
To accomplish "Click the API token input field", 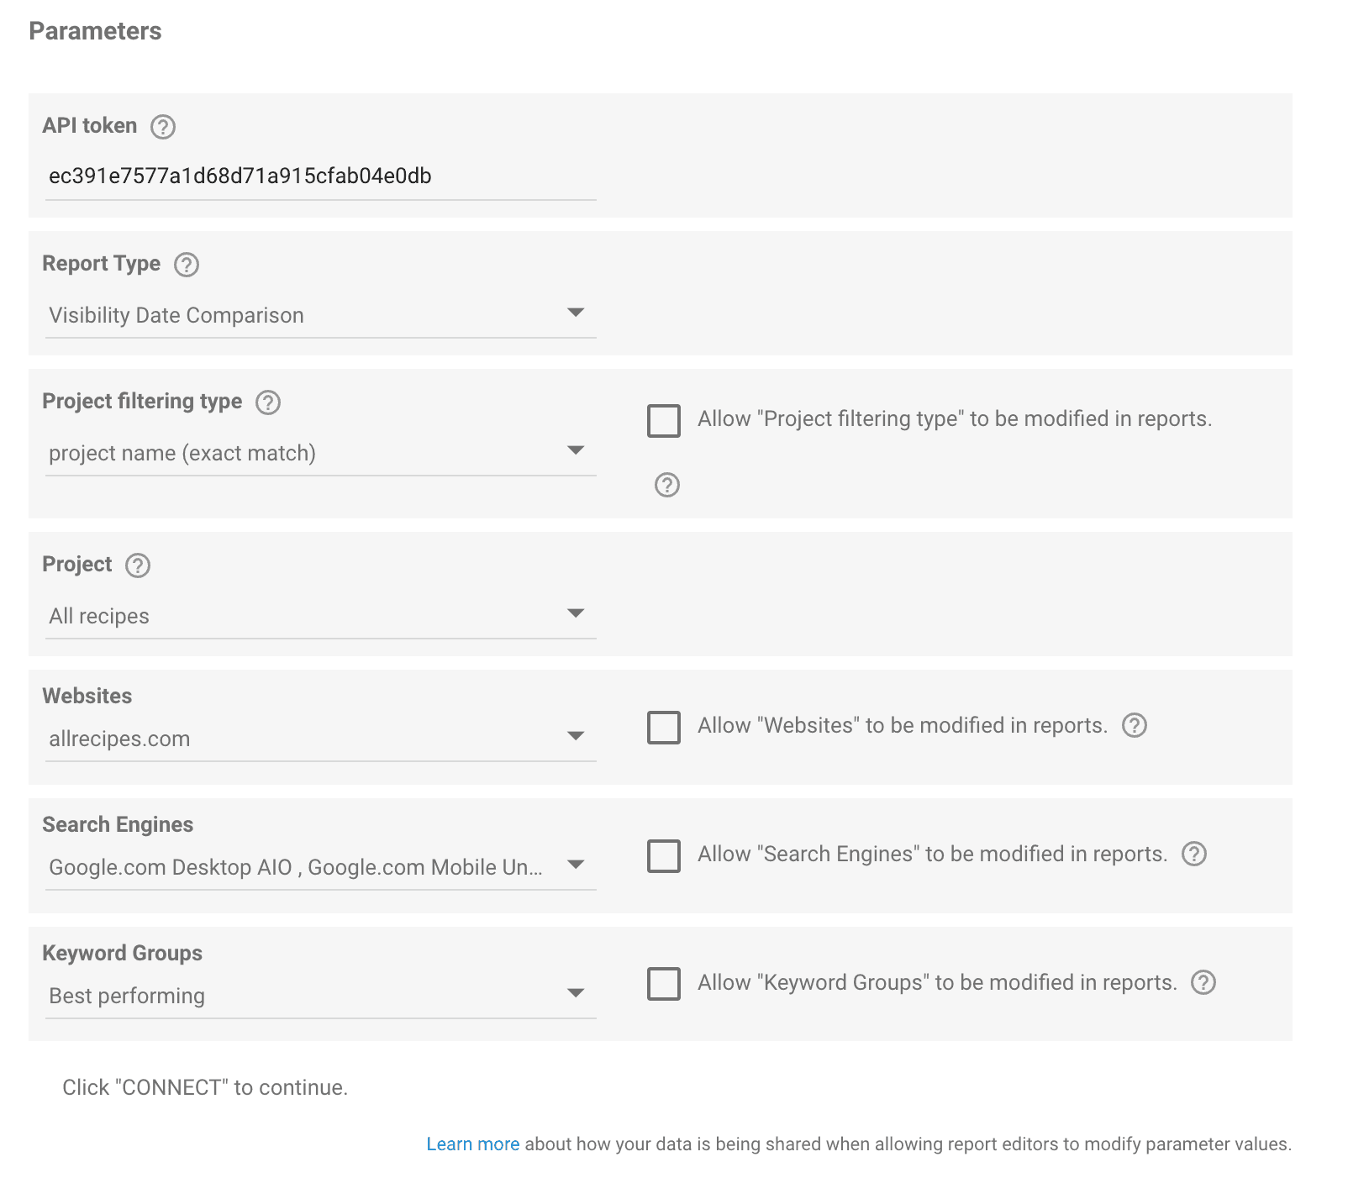I will tap(320, 176).
